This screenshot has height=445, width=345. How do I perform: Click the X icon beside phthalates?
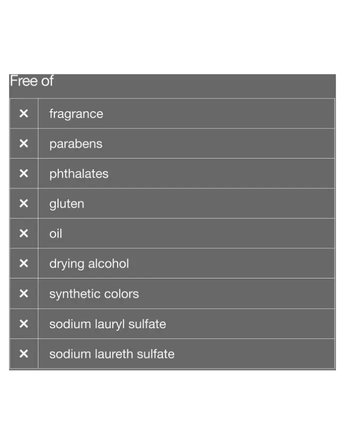(x=24, y=173)
